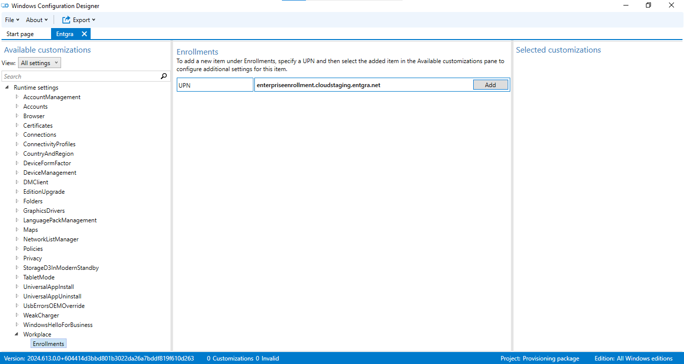Select Privacy in the tree

(x=33, y=258)
